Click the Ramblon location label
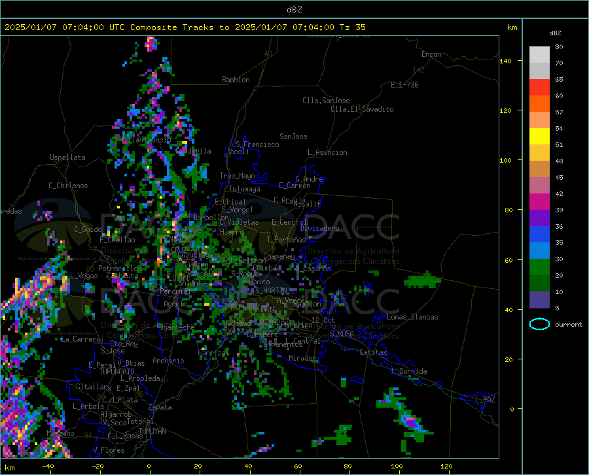 tap(236, 80)
